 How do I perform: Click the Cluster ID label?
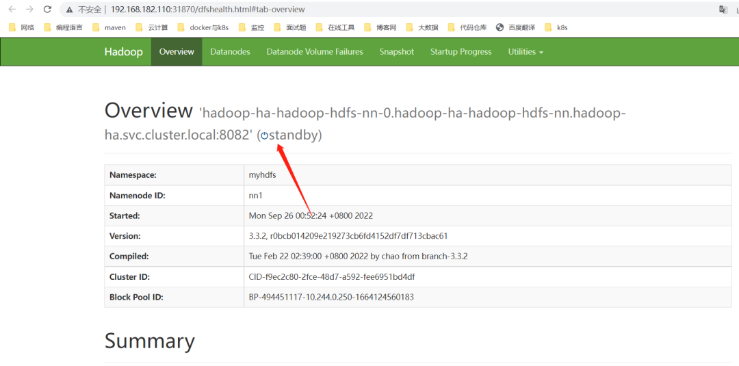[x=129, y=277]
